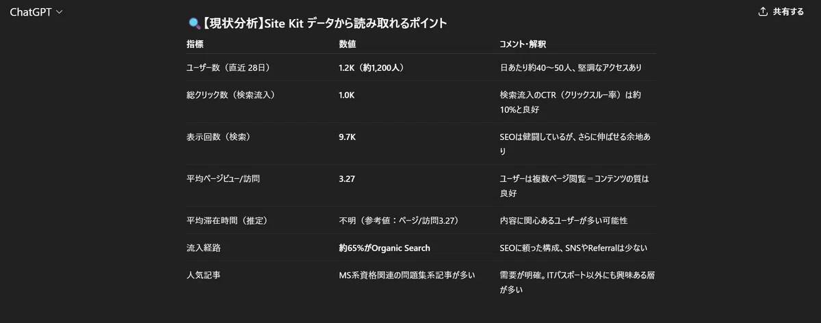Click the comment SEOに頼った構成、SNSやReferralは少ない

[574, 249]
